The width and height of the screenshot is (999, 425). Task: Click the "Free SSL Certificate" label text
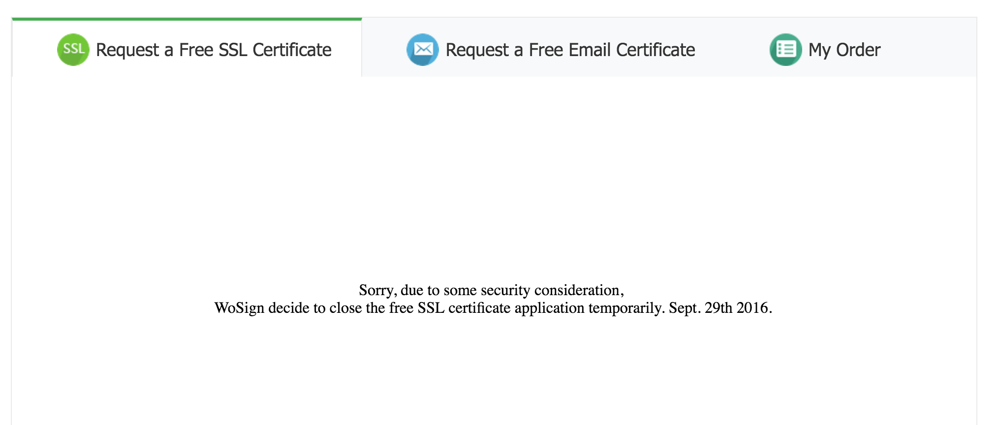point(255,50)
